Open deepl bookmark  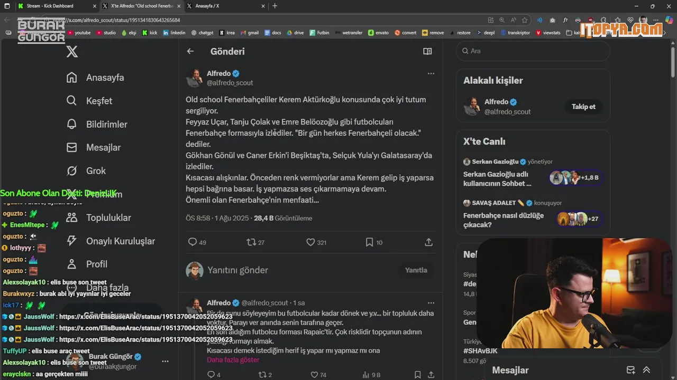pyautogui.click(x=485, y=33)
